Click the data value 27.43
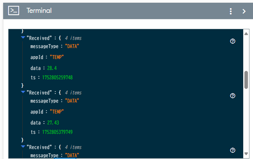 53,123
